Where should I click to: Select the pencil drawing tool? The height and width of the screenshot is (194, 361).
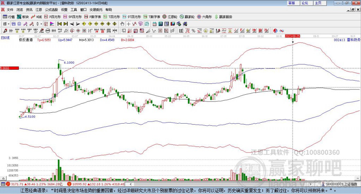pos(5,31)
